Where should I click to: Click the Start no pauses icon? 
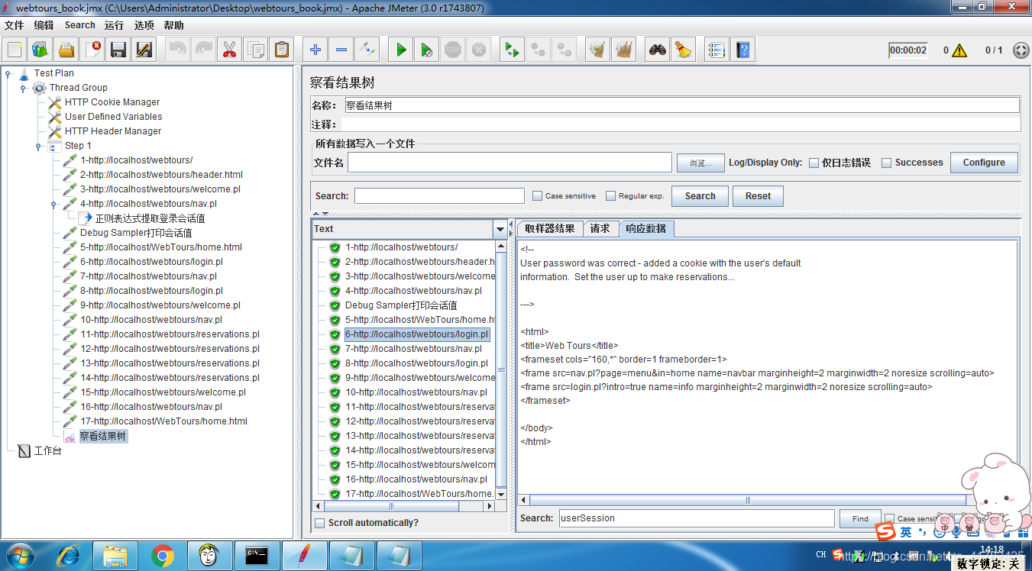pos(427,50)
